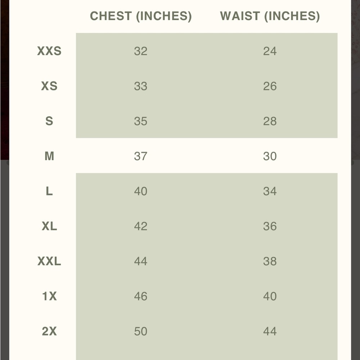
Task: Click the WAIST (INCHES) column header
Action: coord(270,16)
